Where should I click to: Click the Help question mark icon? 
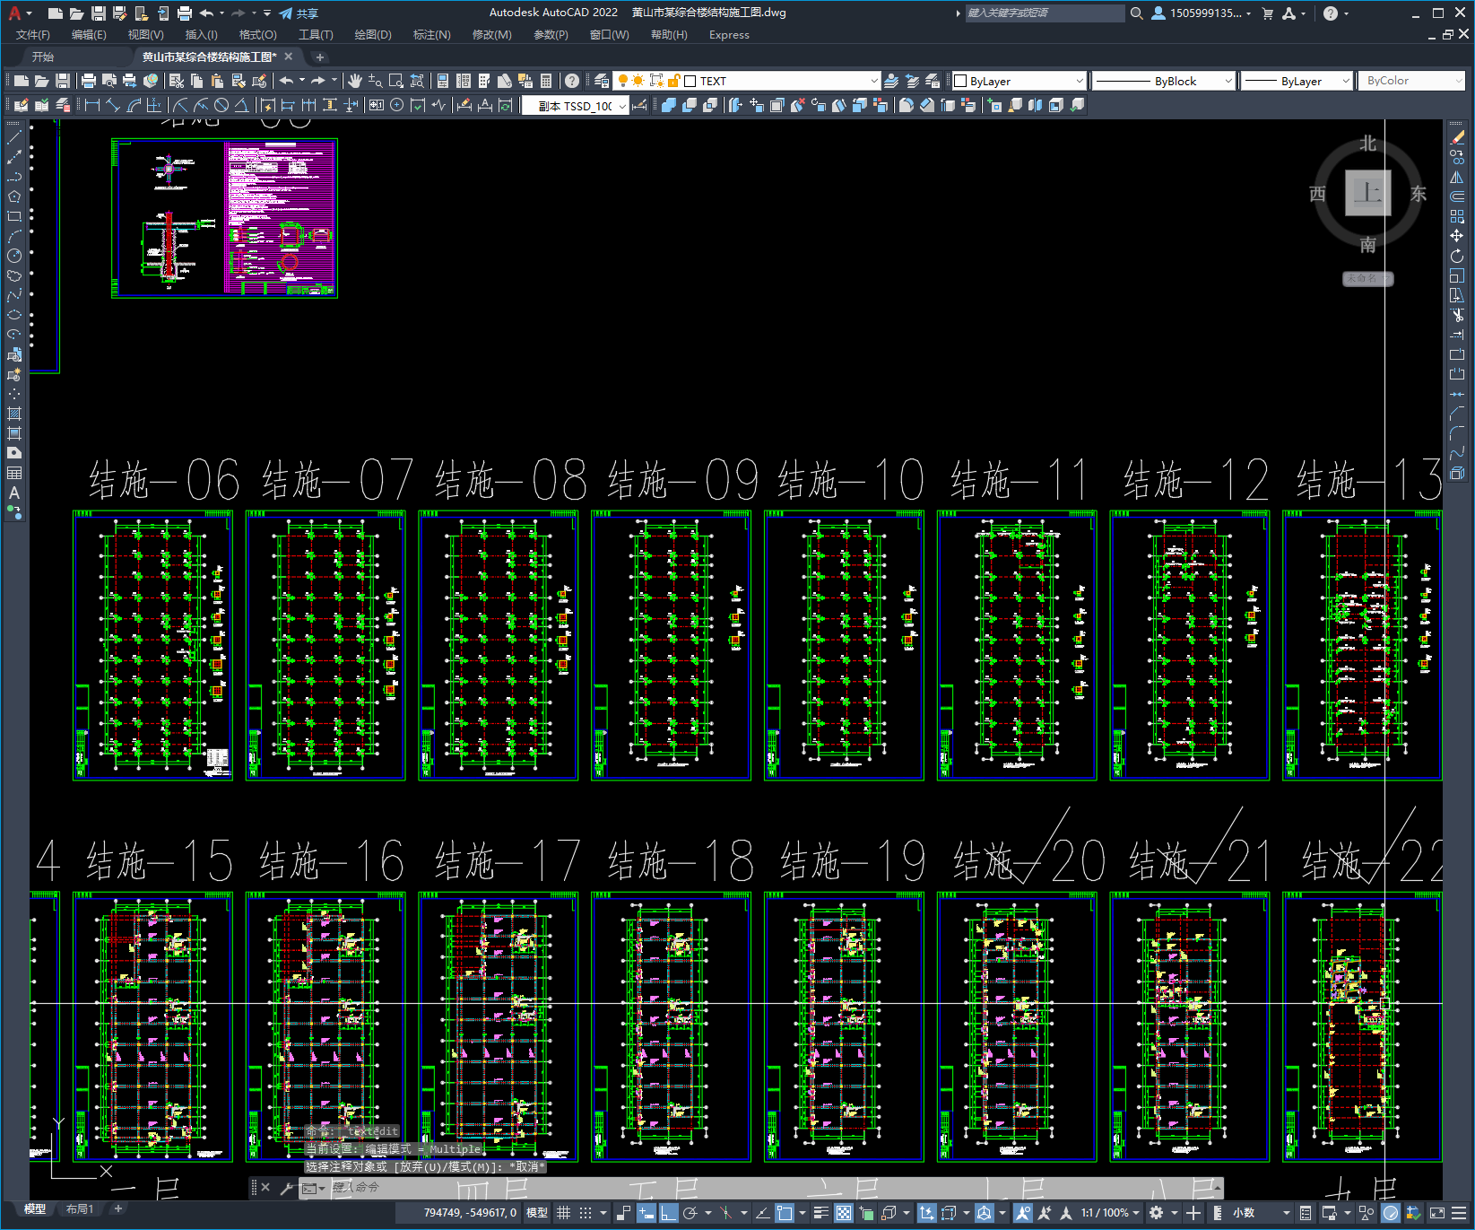(572, 81)
